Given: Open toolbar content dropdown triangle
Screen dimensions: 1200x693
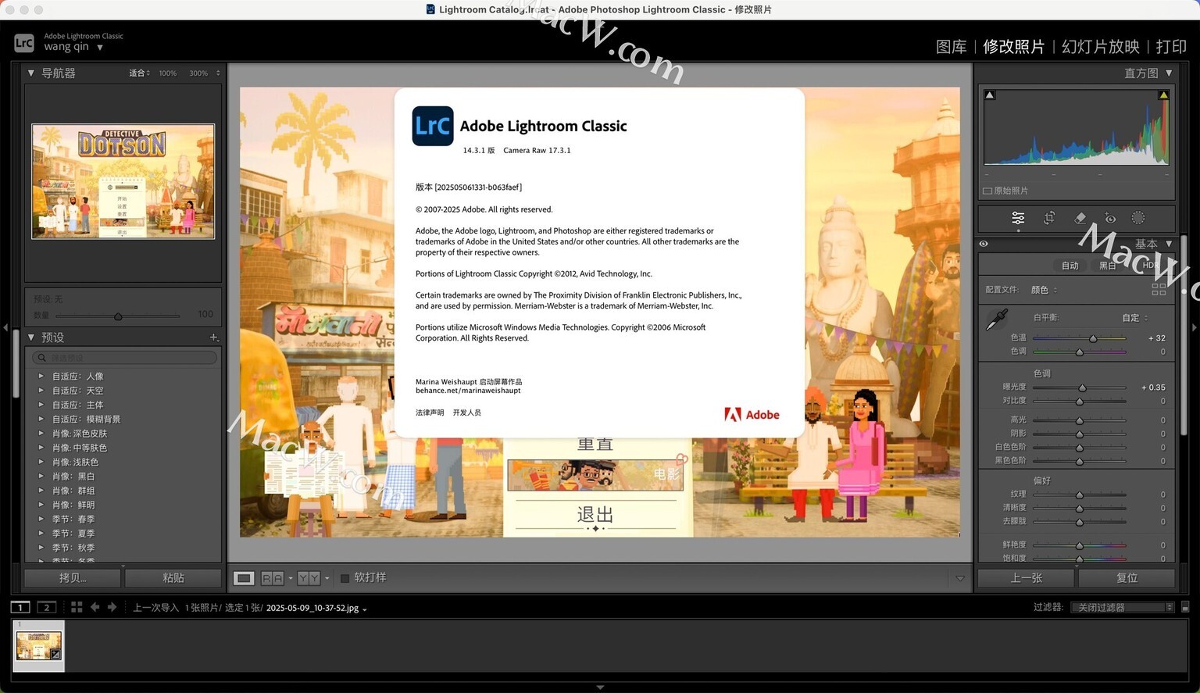Looking at the screenshot, I should (x=960, y=578).
